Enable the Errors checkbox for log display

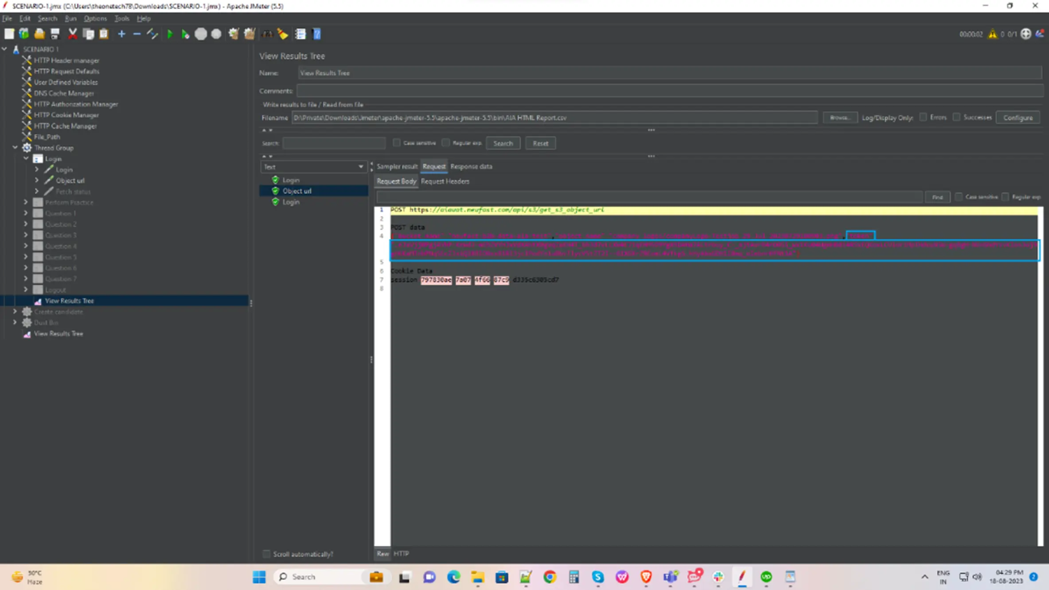click(923, 117)
